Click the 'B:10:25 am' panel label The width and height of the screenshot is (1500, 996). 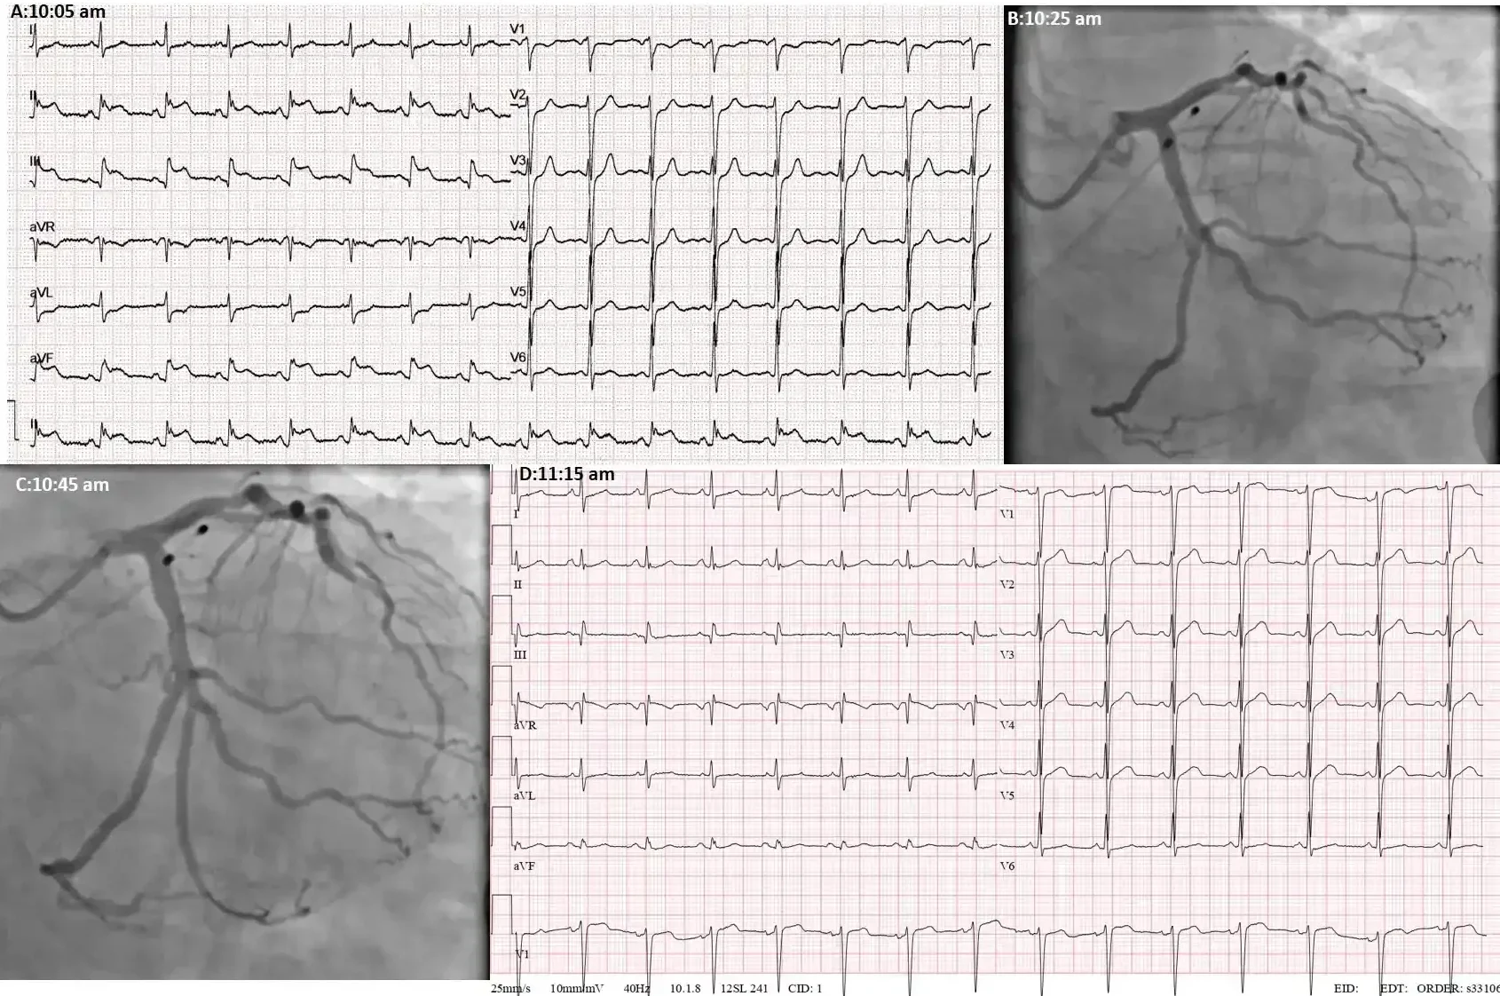(x=1054, y=19)
